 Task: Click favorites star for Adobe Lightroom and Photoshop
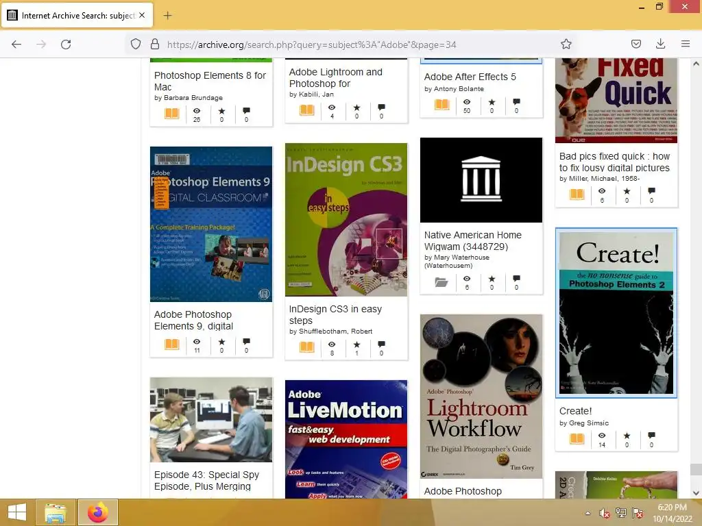pyautogui.click(x=356, y=108)
